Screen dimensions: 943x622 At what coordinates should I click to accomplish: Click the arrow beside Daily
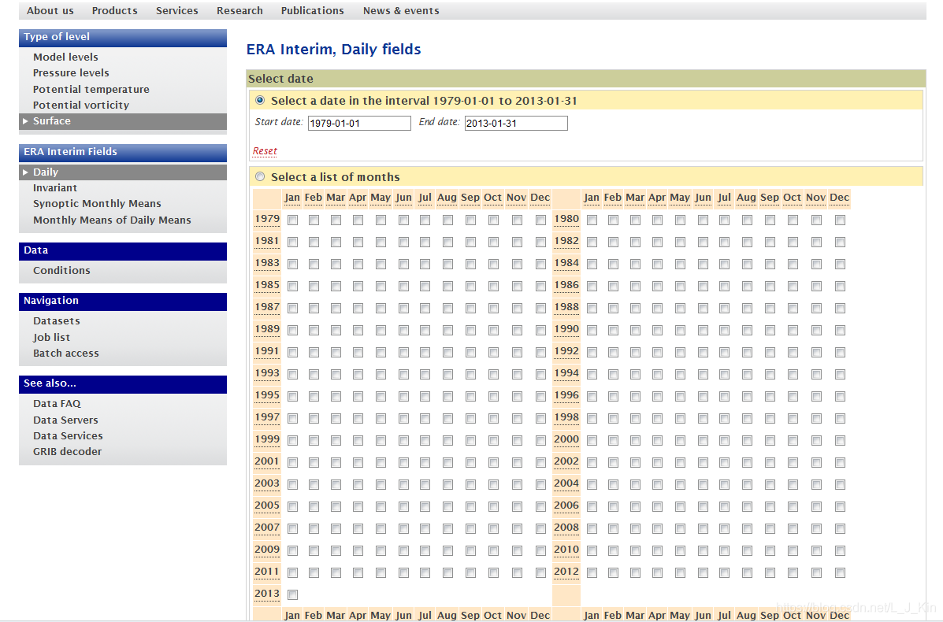25,172
